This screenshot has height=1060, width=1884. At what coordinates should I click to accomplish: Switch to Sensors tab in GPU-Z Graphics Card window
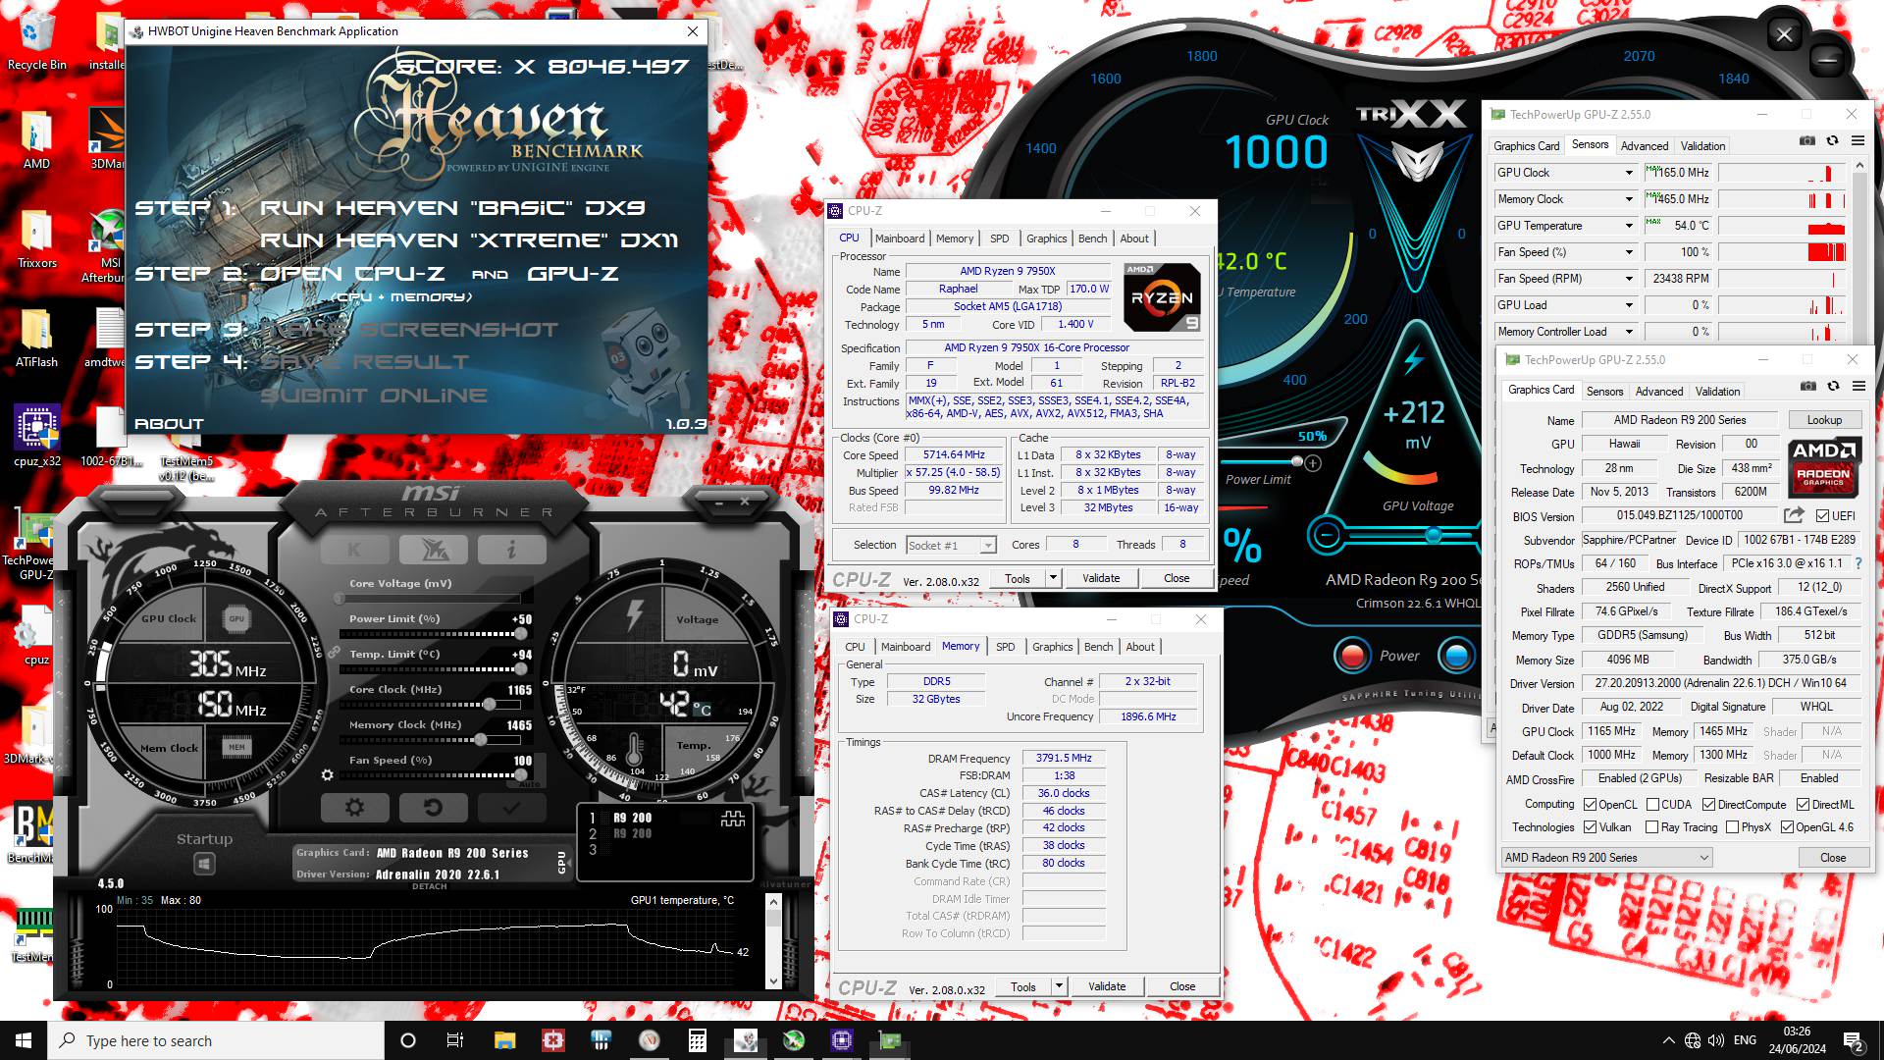1604,392
